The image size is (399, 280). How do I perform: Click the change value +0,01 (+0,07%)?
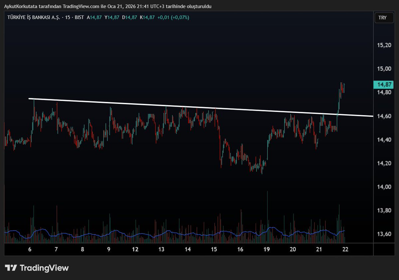(173, 17)
